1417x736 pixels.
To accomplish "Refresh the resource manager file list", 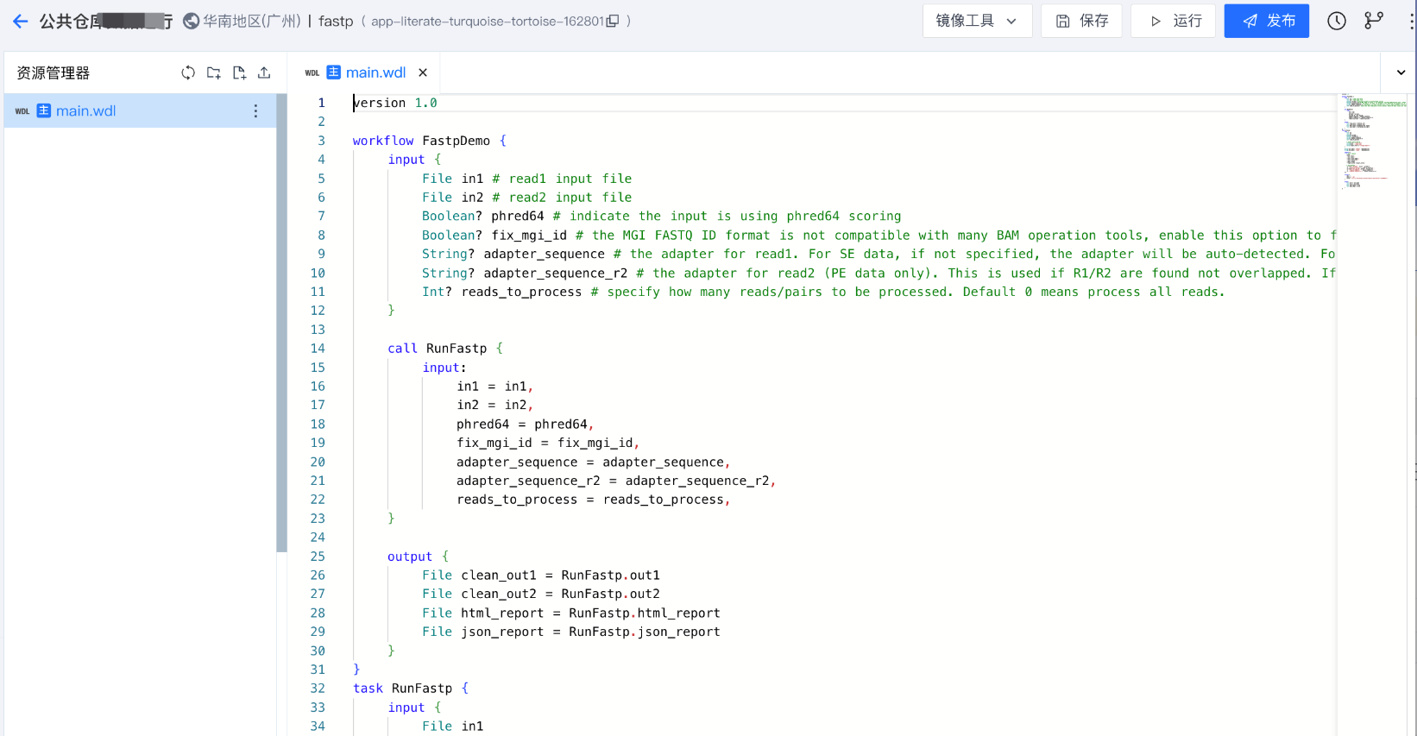I will click(188, 73).
